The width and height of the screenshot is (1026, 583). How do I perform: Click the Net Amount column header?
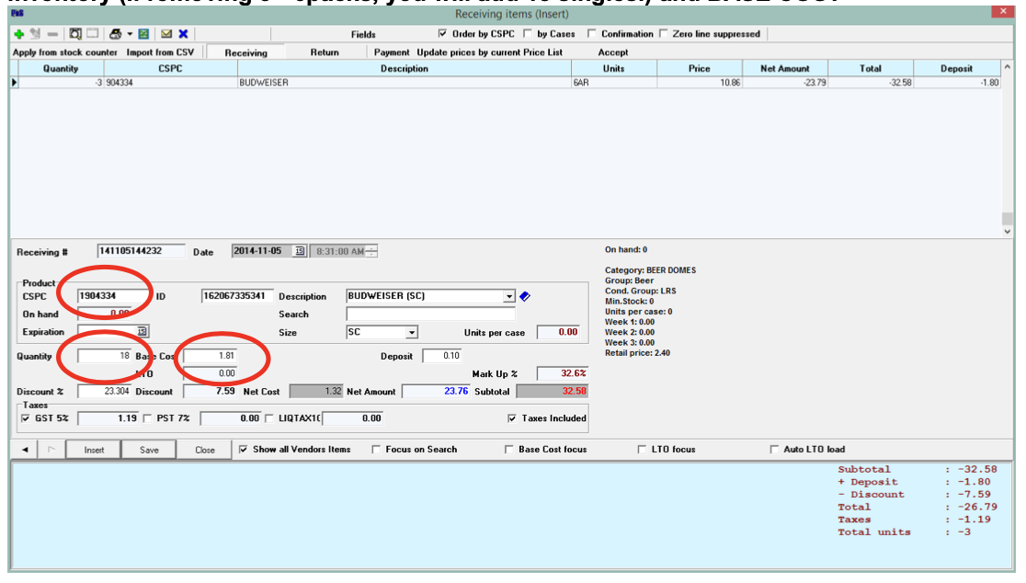(x=785, y=68)
